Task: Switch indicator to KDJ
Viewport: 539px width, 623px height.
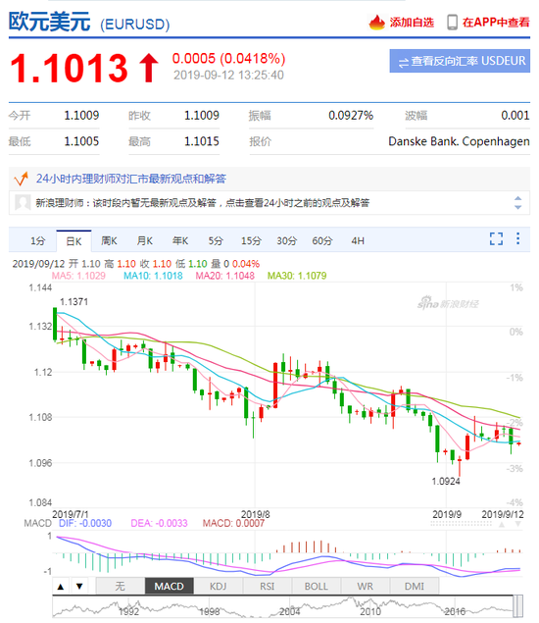Action: point(219,586)
